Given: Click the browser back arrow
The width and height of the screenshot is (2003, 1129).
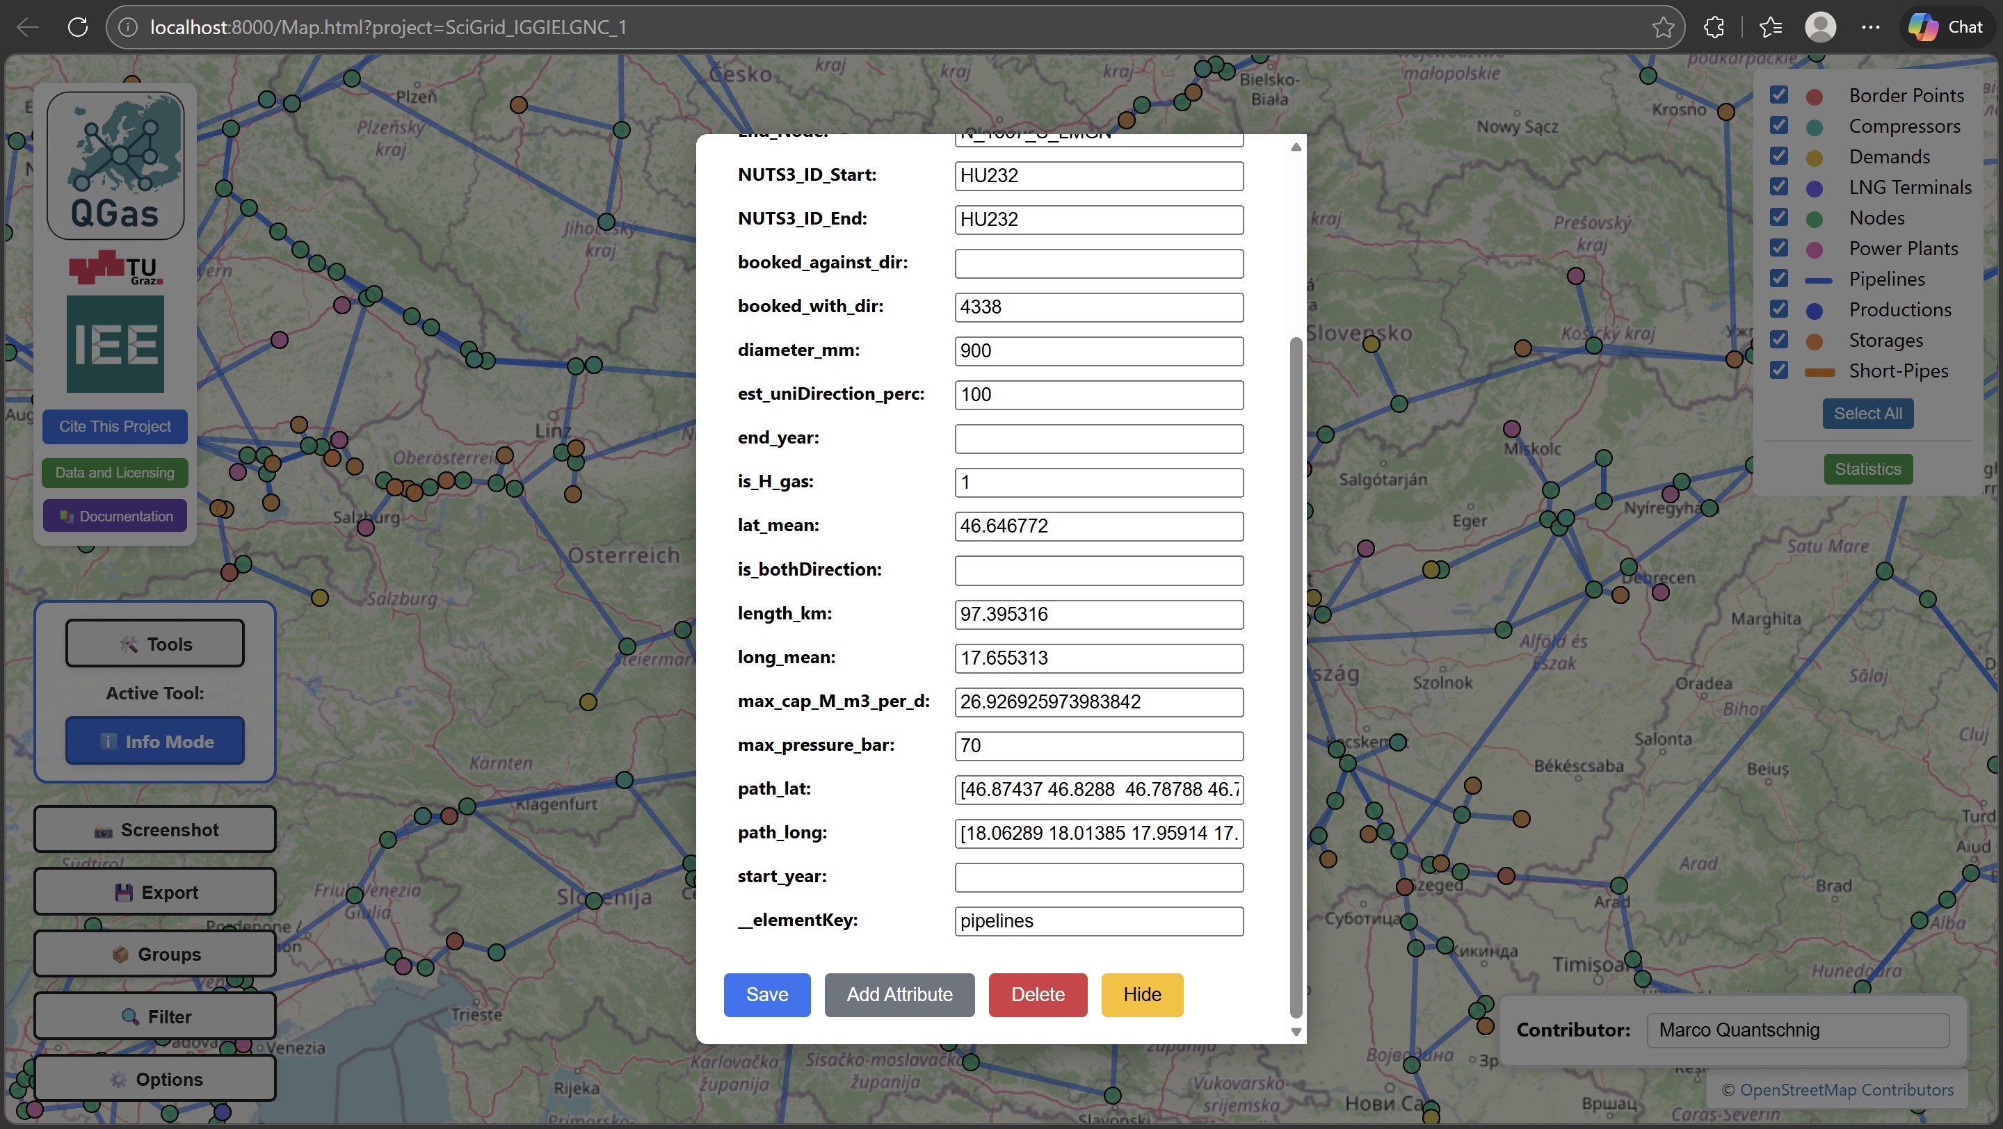Looking at the screenshot, I should click(28, 27).
